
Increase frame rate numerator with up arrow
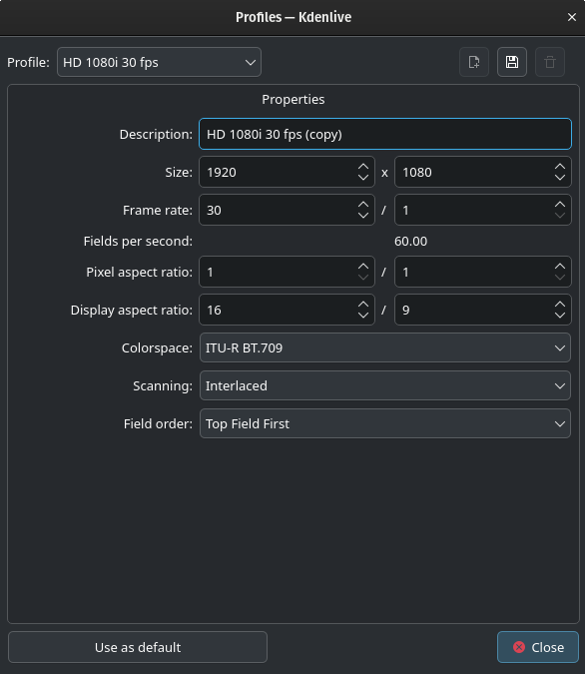(x=363, y=204)
